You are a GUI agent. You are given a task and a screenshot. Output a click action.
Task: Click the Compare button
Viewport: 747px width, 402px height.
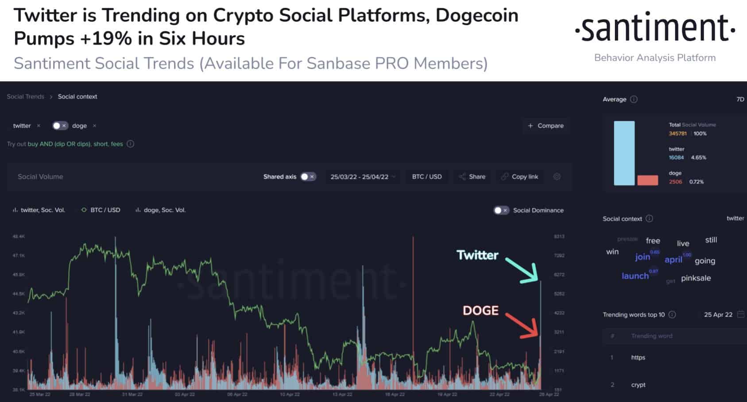coord(546,126)
